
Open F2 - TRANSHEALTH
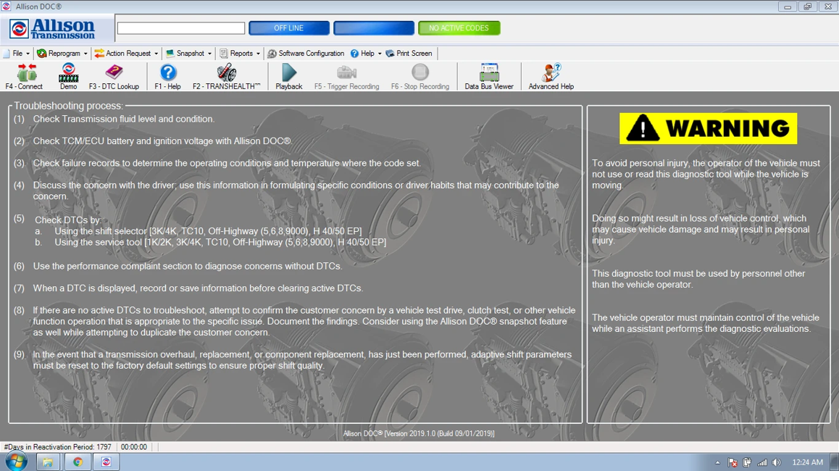[x=226, y=76]
